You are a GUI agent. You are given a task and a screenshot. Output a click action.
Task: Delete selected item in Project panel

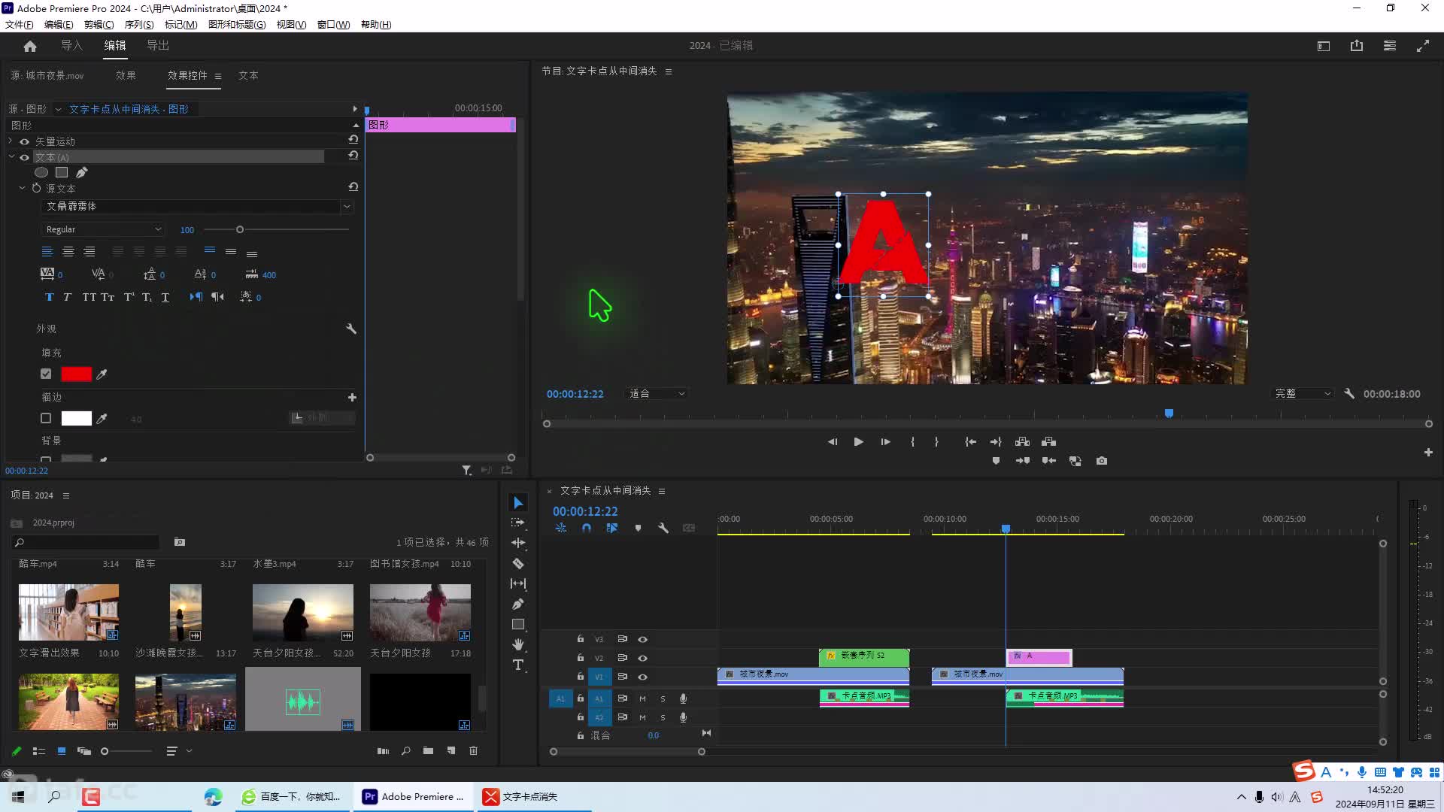[x=473, y=750]
